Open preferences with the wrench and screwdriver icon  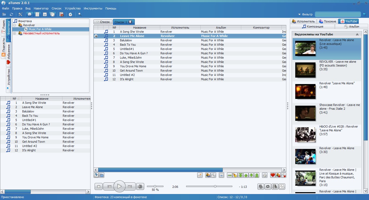(20, 14)
